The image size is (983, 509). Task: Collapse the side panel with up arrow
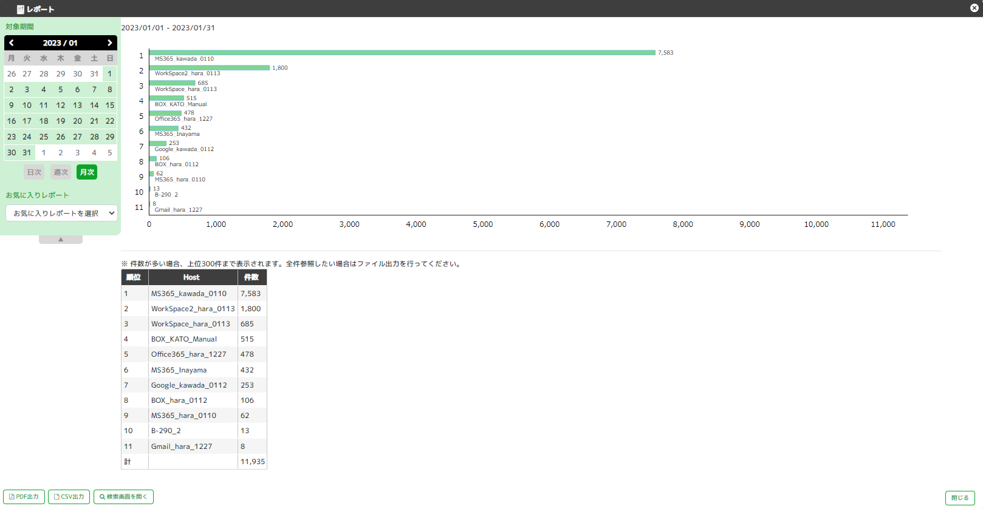(61, 240)
